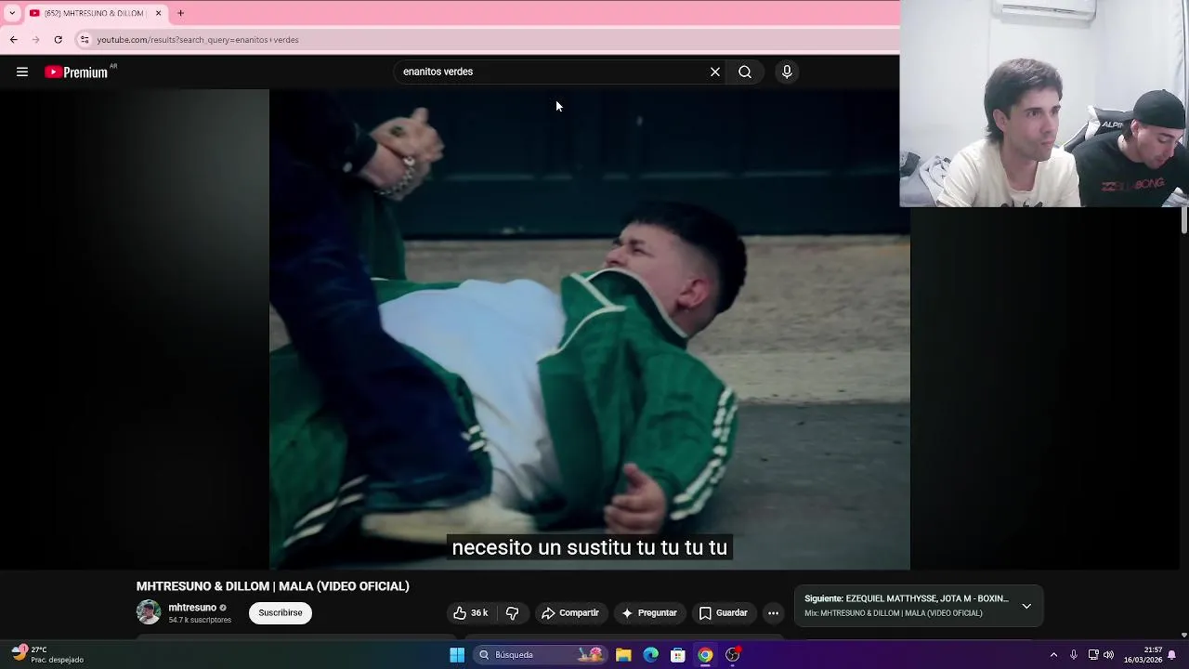Open Microsoft Store from the taskbar

(x=678, y=655)
